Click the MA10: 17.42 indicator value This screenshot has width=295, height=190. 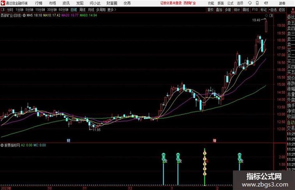[x=52, y=15]
